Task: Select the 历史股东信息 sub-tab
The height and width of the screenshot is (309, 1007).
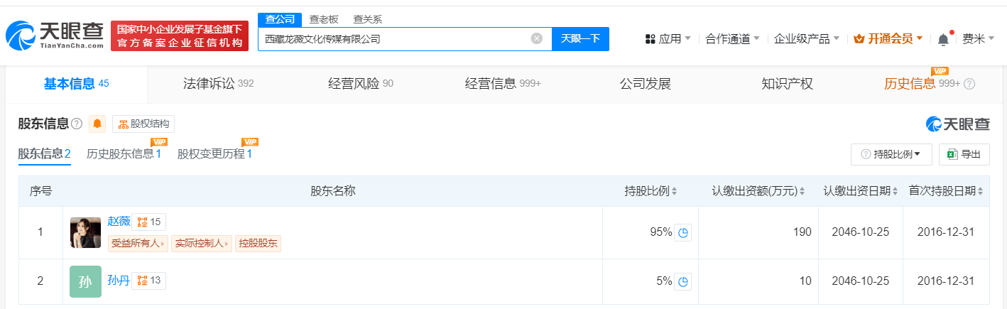Action: [x=124, y=153]
